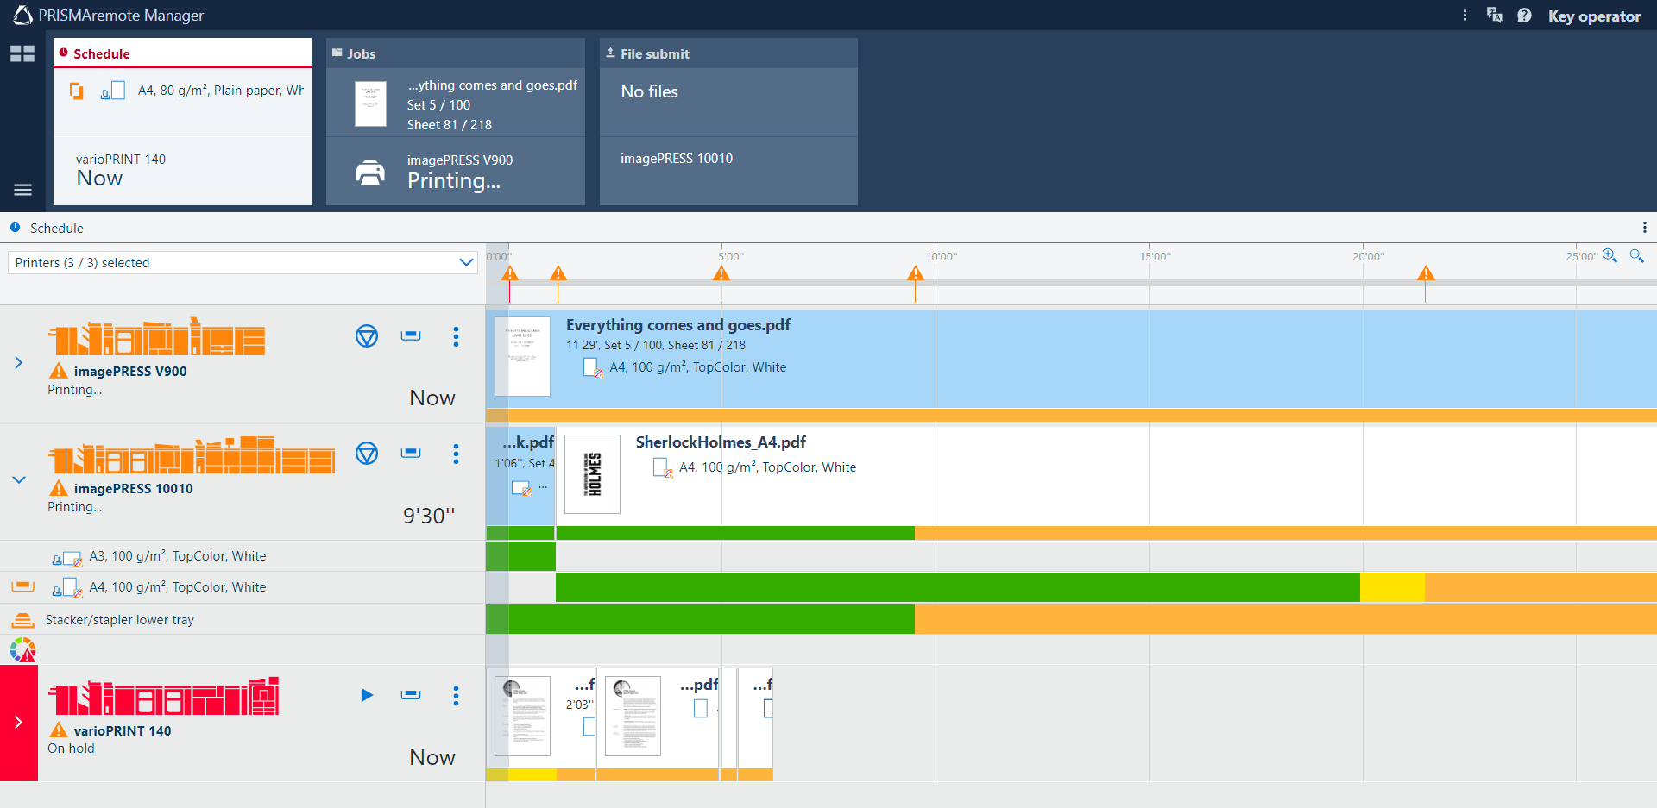Select the Schedule tile tab
1657x808 pixels.
(182, 53)
